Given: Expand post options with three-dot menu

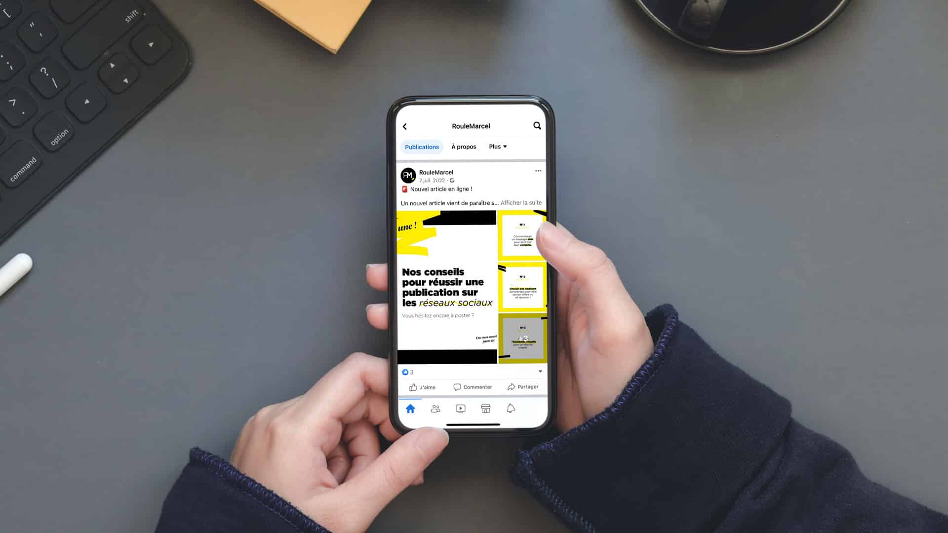Looking at the screenshot, I should [x=538, y=170].
